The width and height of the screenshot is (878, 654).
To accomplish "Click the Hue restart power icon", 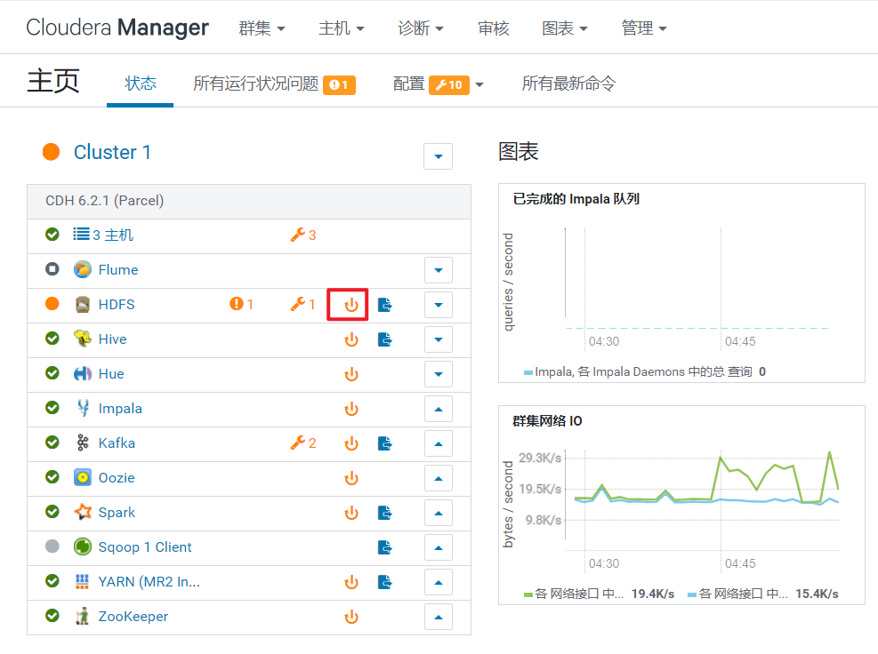I will tap(351, 374).
